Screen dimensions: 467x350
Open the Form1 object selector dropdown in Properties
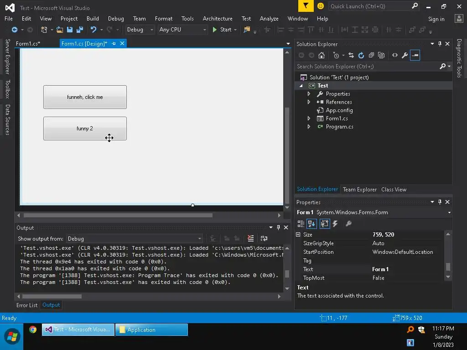coord(449,212)
